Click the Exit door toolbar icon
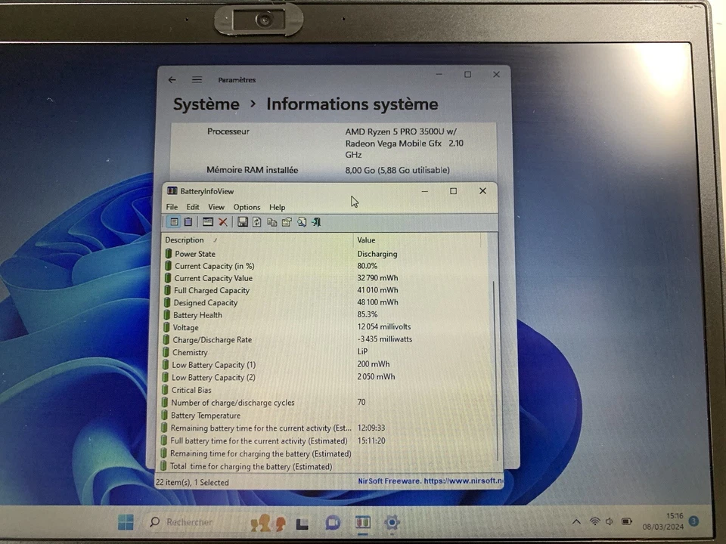Image resolution: width=726 pixels, height=544 pixels. (316, 222)
